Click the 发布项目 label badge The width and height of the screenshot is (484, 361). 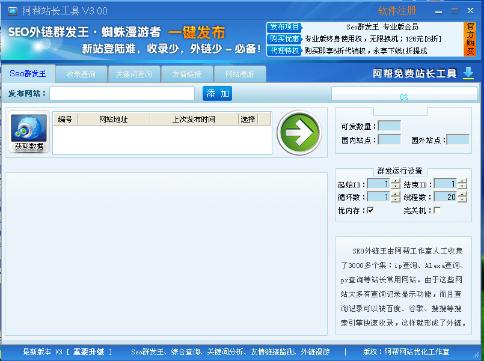point(284,27)
